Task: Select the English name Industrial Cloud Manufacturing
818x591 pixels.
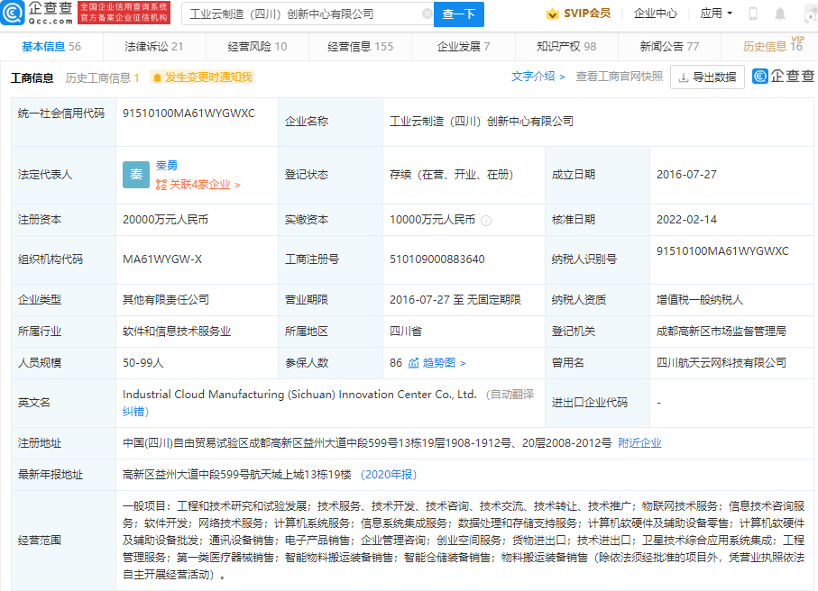Action: (299, 395)
